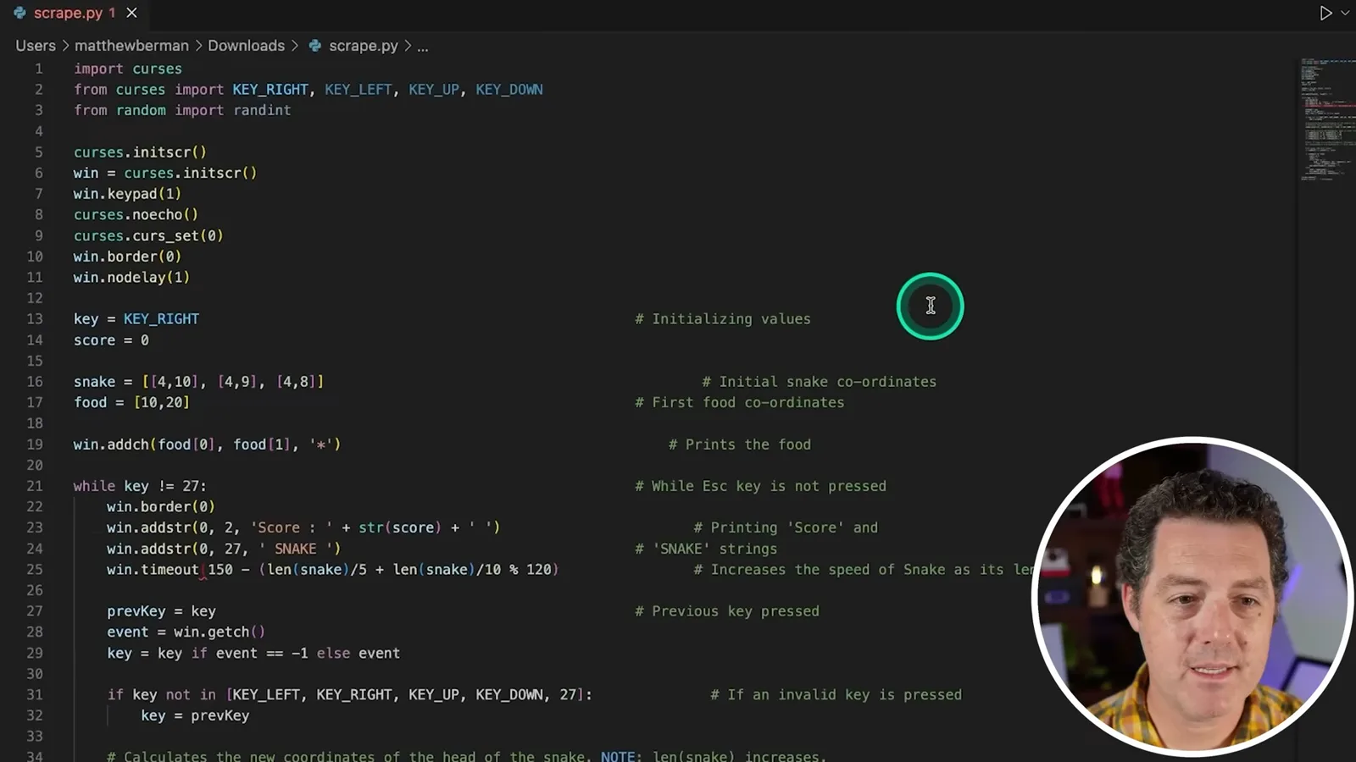Screen dimensions: 1356x762
Task: Click line number 13 in the gutter
Action: pyautogui.click(x=35, y=319)
